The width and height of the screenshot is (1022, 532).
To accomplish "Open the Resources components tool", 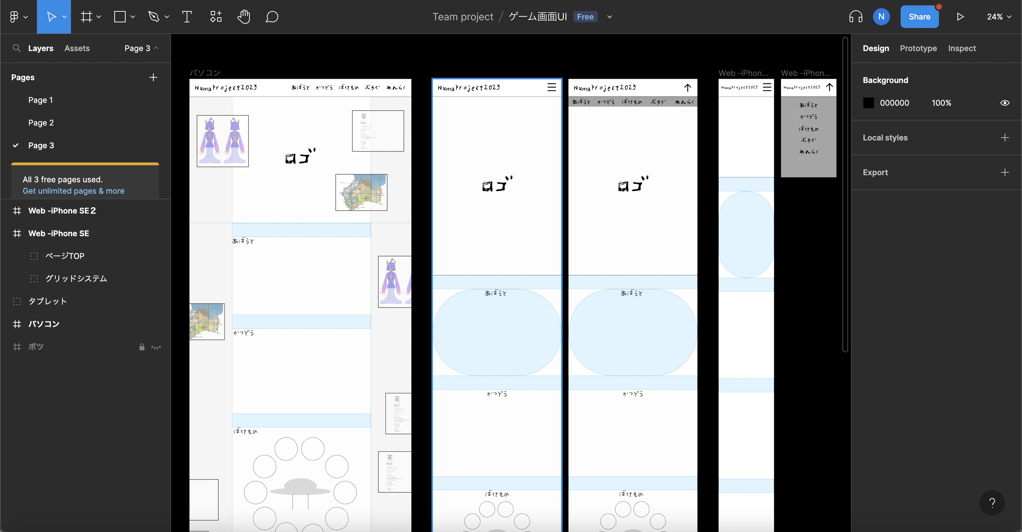I will [215, 17].
